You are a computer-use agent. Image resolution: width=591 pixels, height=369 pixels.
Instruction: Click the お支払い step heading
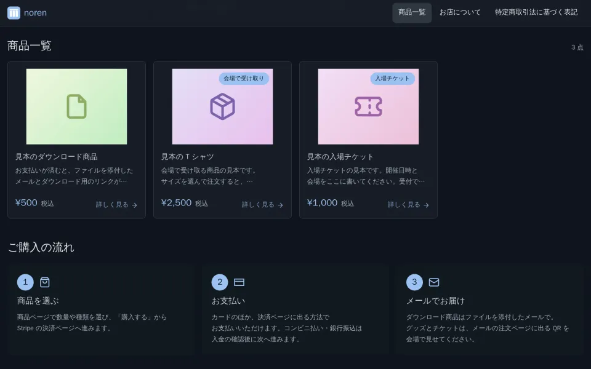click(228, 301)
